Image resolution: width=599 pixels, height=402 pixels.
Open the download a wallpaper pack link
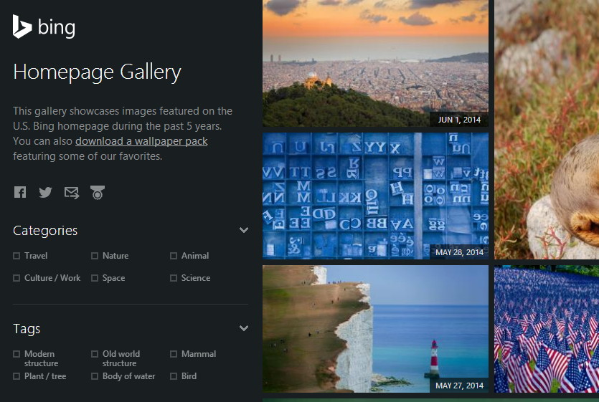coord(141,141)
